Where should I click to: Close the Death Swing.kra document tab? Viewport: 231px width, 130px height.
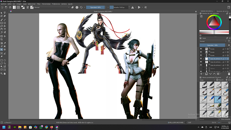196,12
